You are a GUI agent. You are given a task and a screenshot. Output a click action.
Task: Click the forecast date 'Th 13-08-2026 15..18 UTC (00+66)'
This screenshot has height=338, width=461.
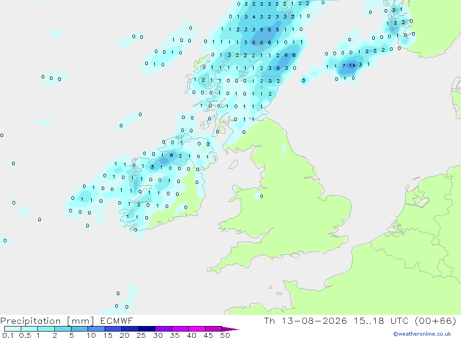[360, 321]
